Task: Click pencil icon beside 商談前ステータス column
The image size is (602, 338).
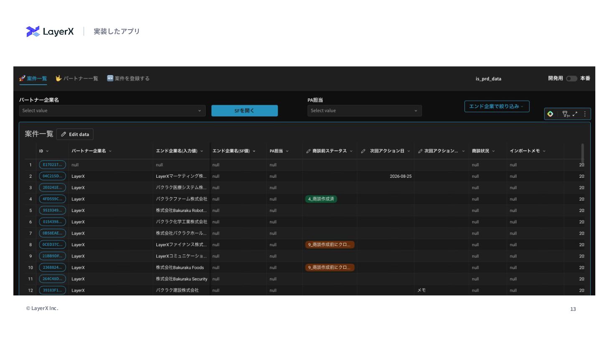Action: (309, 151)
